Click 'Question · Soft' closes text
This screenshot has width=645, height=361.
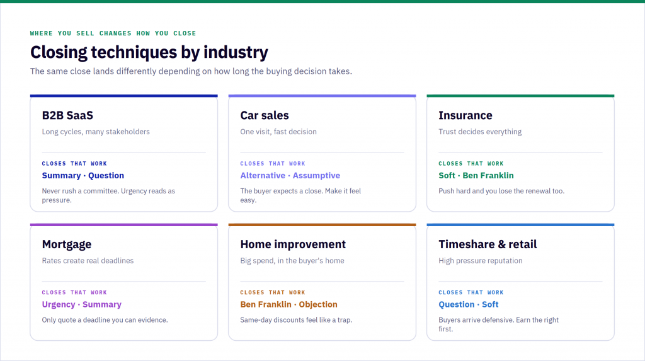pos(469,304)
